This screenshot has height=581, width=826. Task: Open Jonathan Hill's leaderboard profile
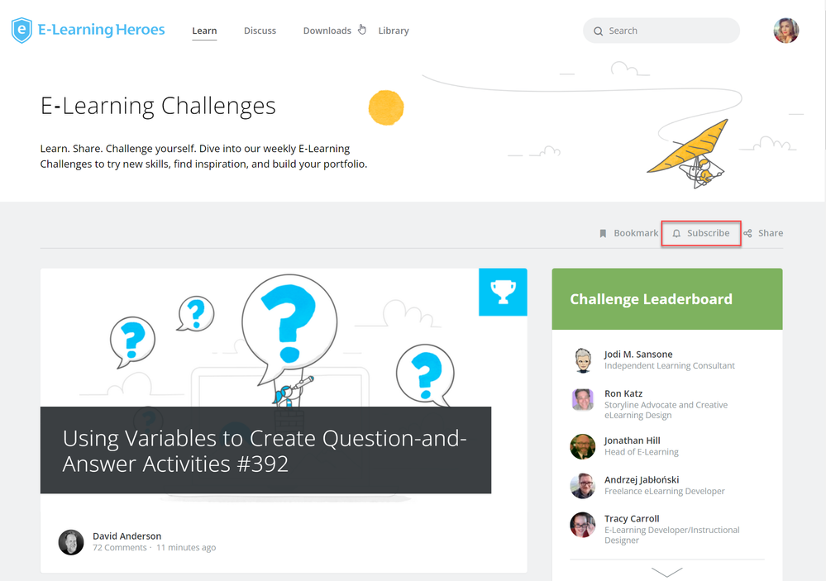tap(632, 441)
